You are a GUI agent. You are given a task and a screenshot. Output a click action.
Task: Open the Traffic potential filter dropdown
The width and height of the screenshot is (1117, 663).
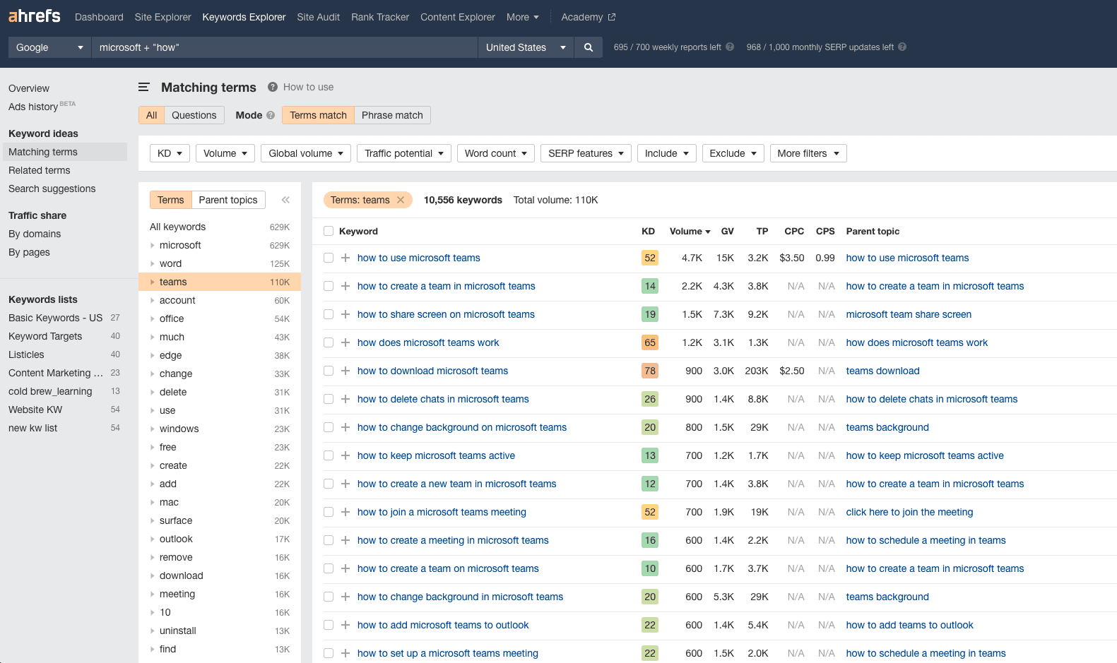pos(404,153)
